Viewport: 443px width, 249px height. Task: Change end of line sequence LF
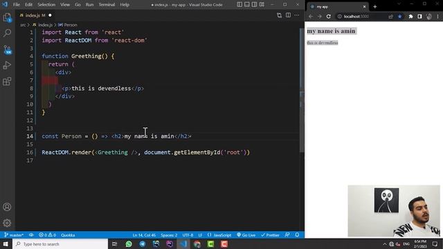pyautogui.click(x=200, y=235)
